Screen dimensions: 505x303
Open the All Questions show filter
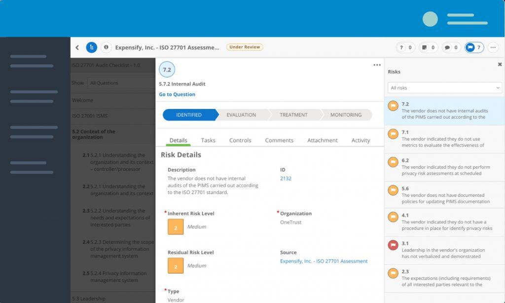(104, 82)
